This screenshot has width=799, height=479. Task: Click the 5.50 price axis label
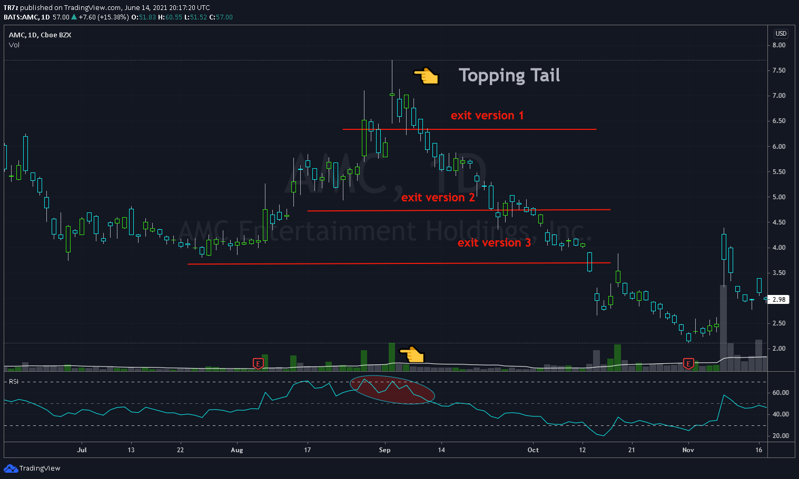coord(778,172)
